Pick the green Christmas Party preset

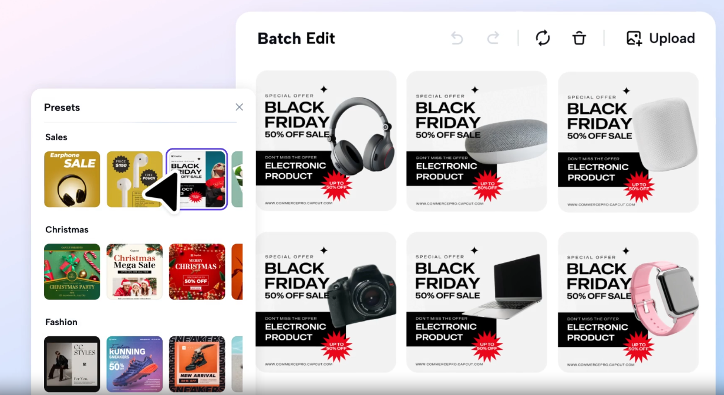pos(72,272)
